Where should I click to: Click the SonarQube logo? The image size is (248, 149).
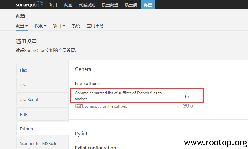(x=29, y=4)
